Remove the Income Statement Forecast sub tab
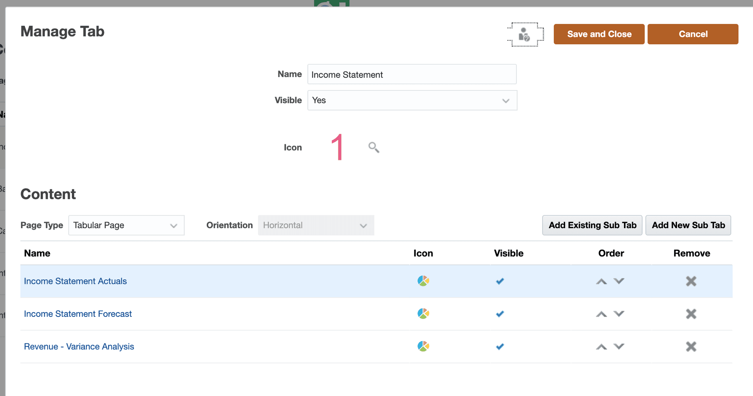 [691, 314]
